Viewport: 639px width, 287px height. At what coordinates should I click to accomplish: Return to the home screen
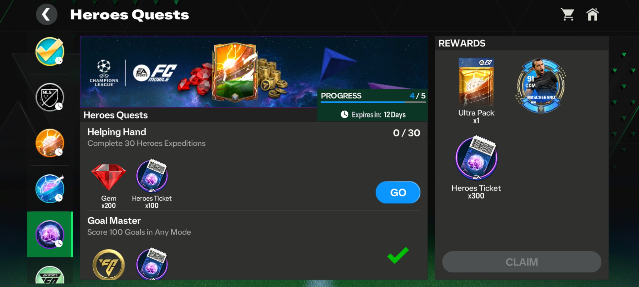[593, 14]
